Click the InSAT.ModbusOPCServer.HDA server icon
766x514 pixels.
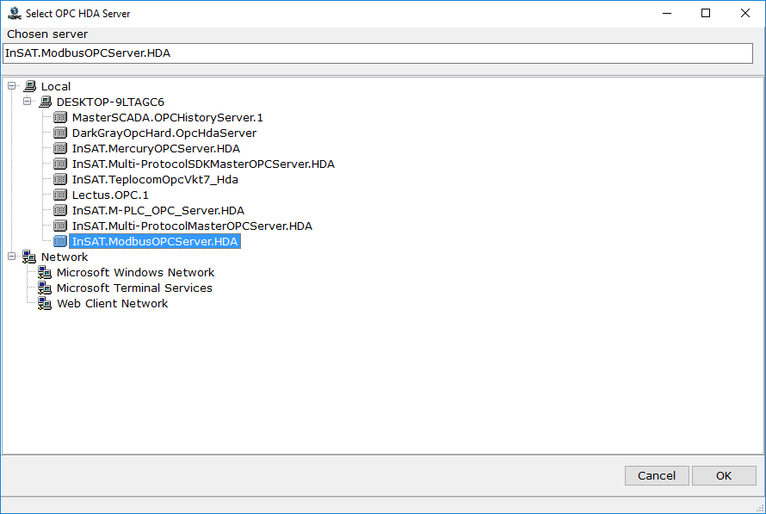pyautogui.click(x=60, y=241)
